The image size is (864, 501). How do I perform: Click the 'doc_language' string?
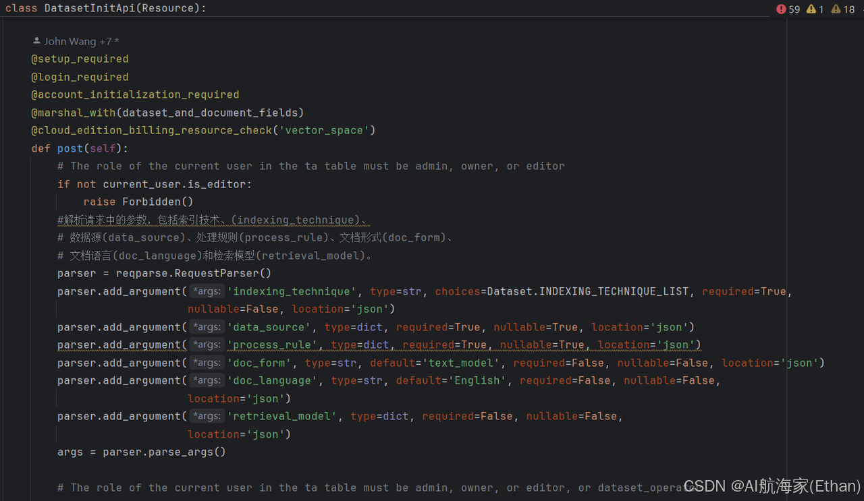[273, 380]
